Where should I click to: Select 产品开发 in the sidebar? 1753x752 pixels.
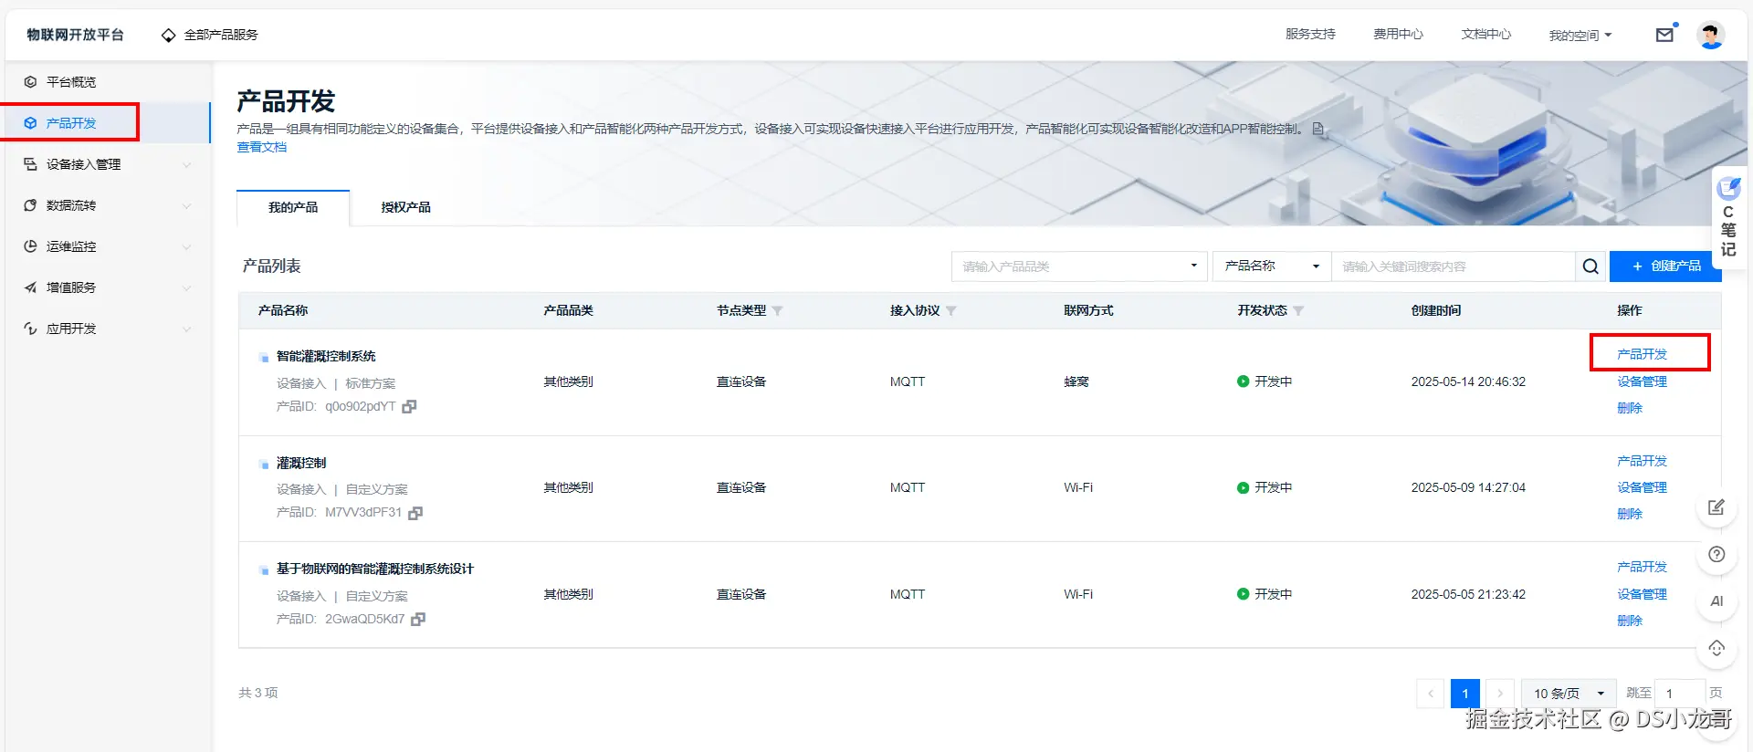coord(108,123)
